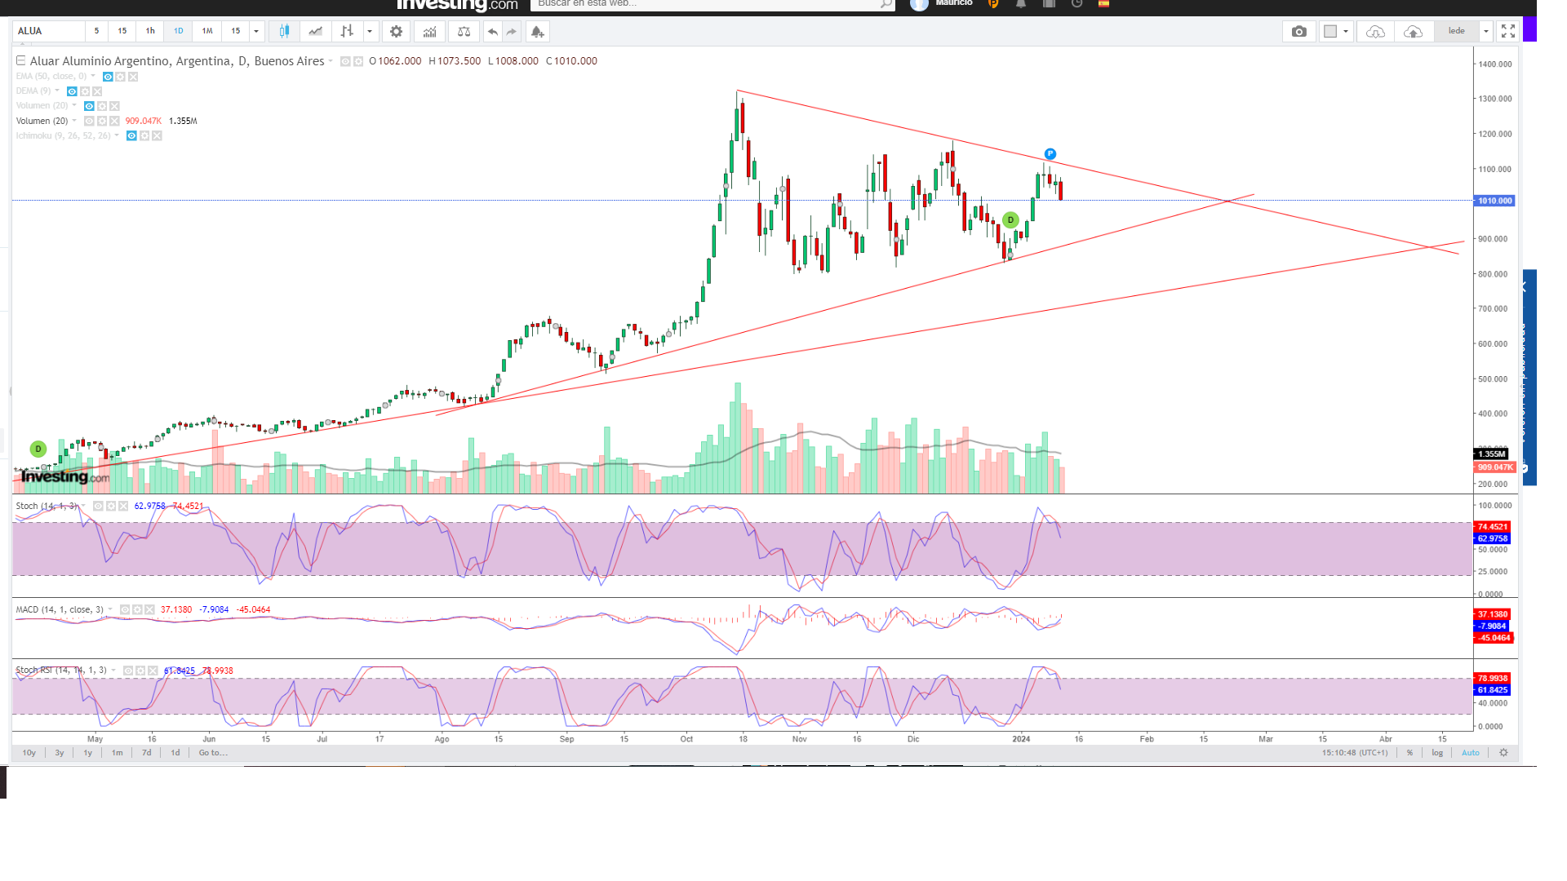Toggle visibility eye of the EMA (50) indicator
This screenshot has height=881, width=1567.
(108, 77)
